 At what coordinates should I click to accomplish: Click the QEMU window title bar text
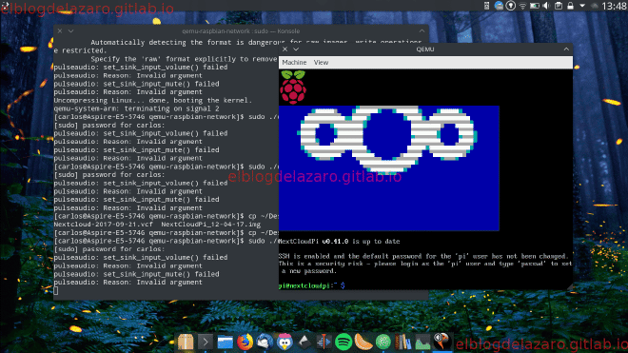[425, 49]
